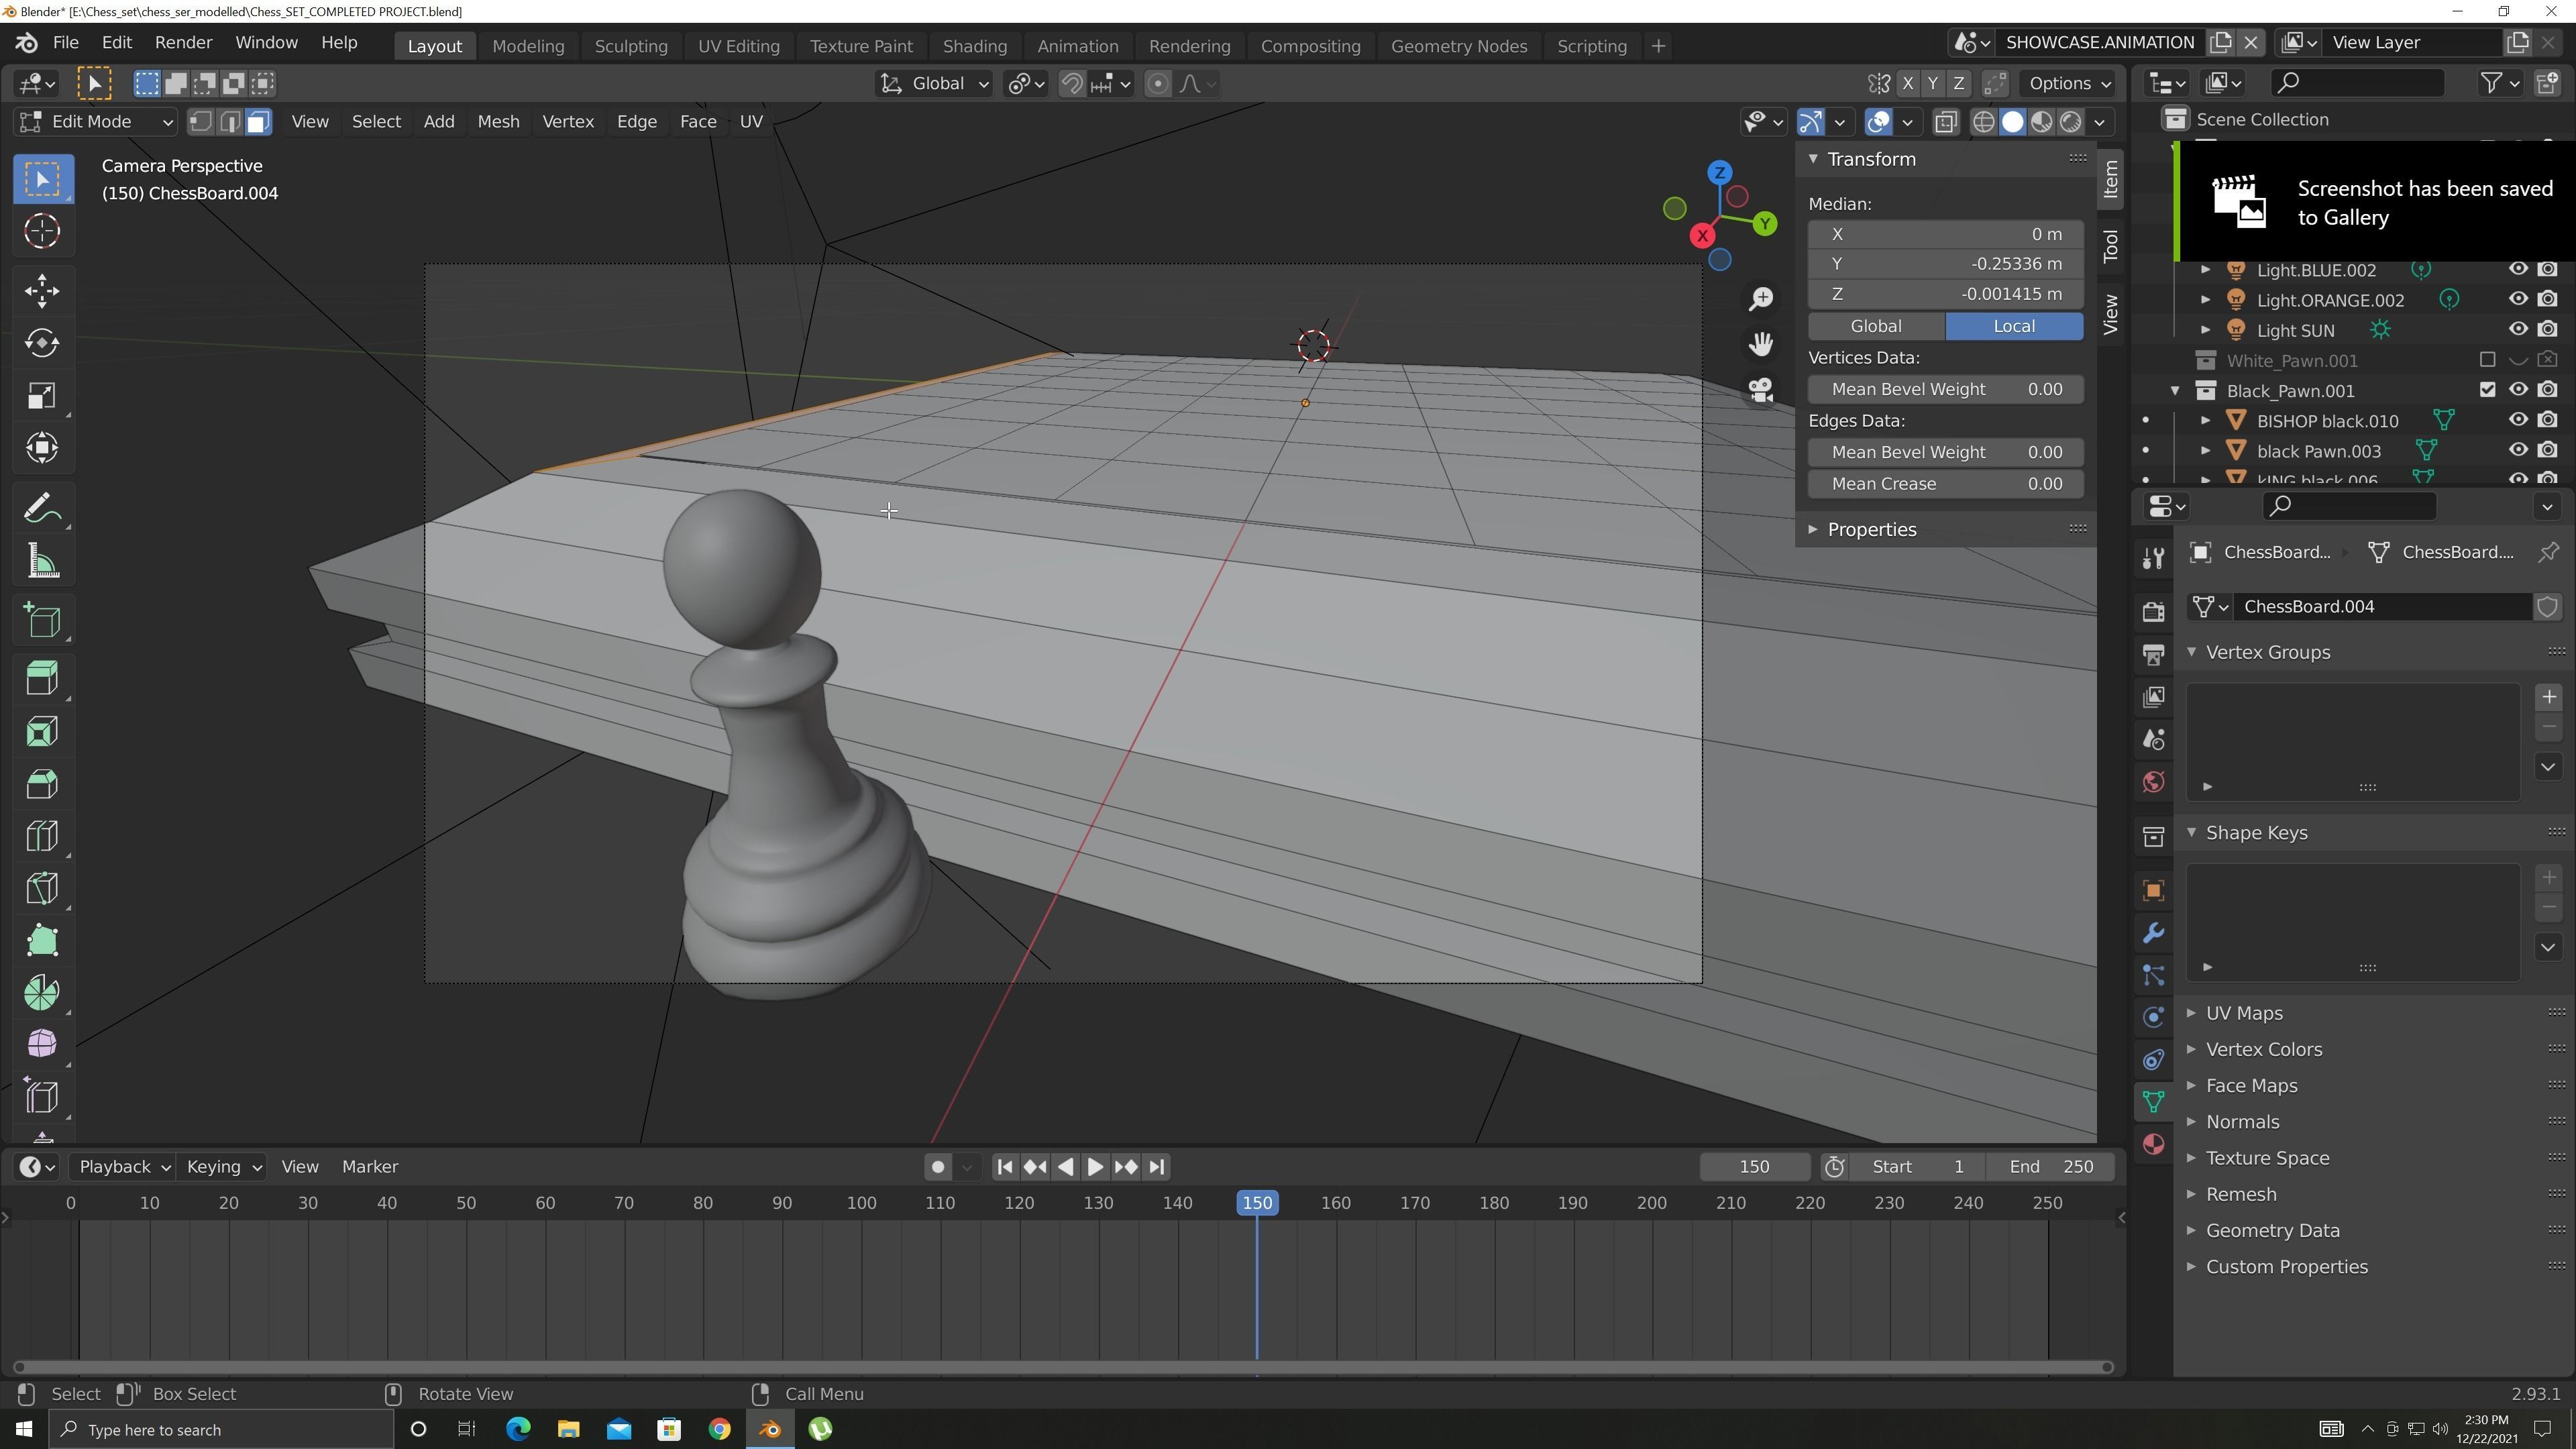Open the Mesh menu in viewport header
Viewport: 2576px width, 1449px height.
[498, 122]
